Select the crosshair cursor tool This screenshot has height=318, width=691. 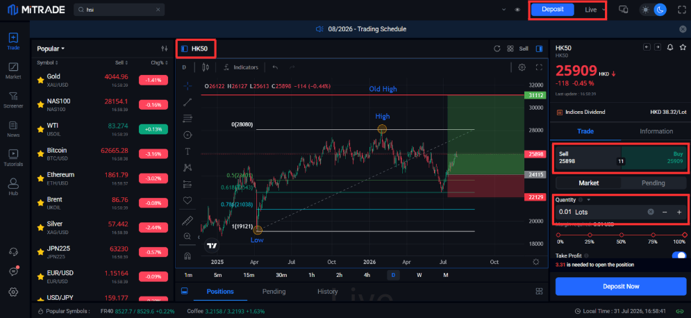[x=188, y=86]
